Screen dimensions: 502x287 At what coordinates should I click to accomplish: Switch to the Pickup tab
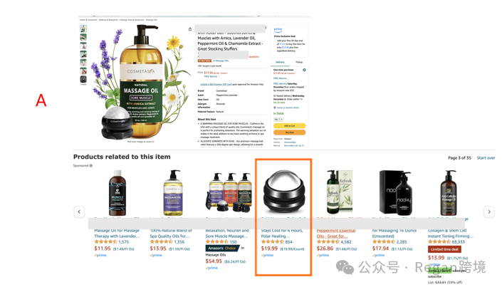pos(299,62)
